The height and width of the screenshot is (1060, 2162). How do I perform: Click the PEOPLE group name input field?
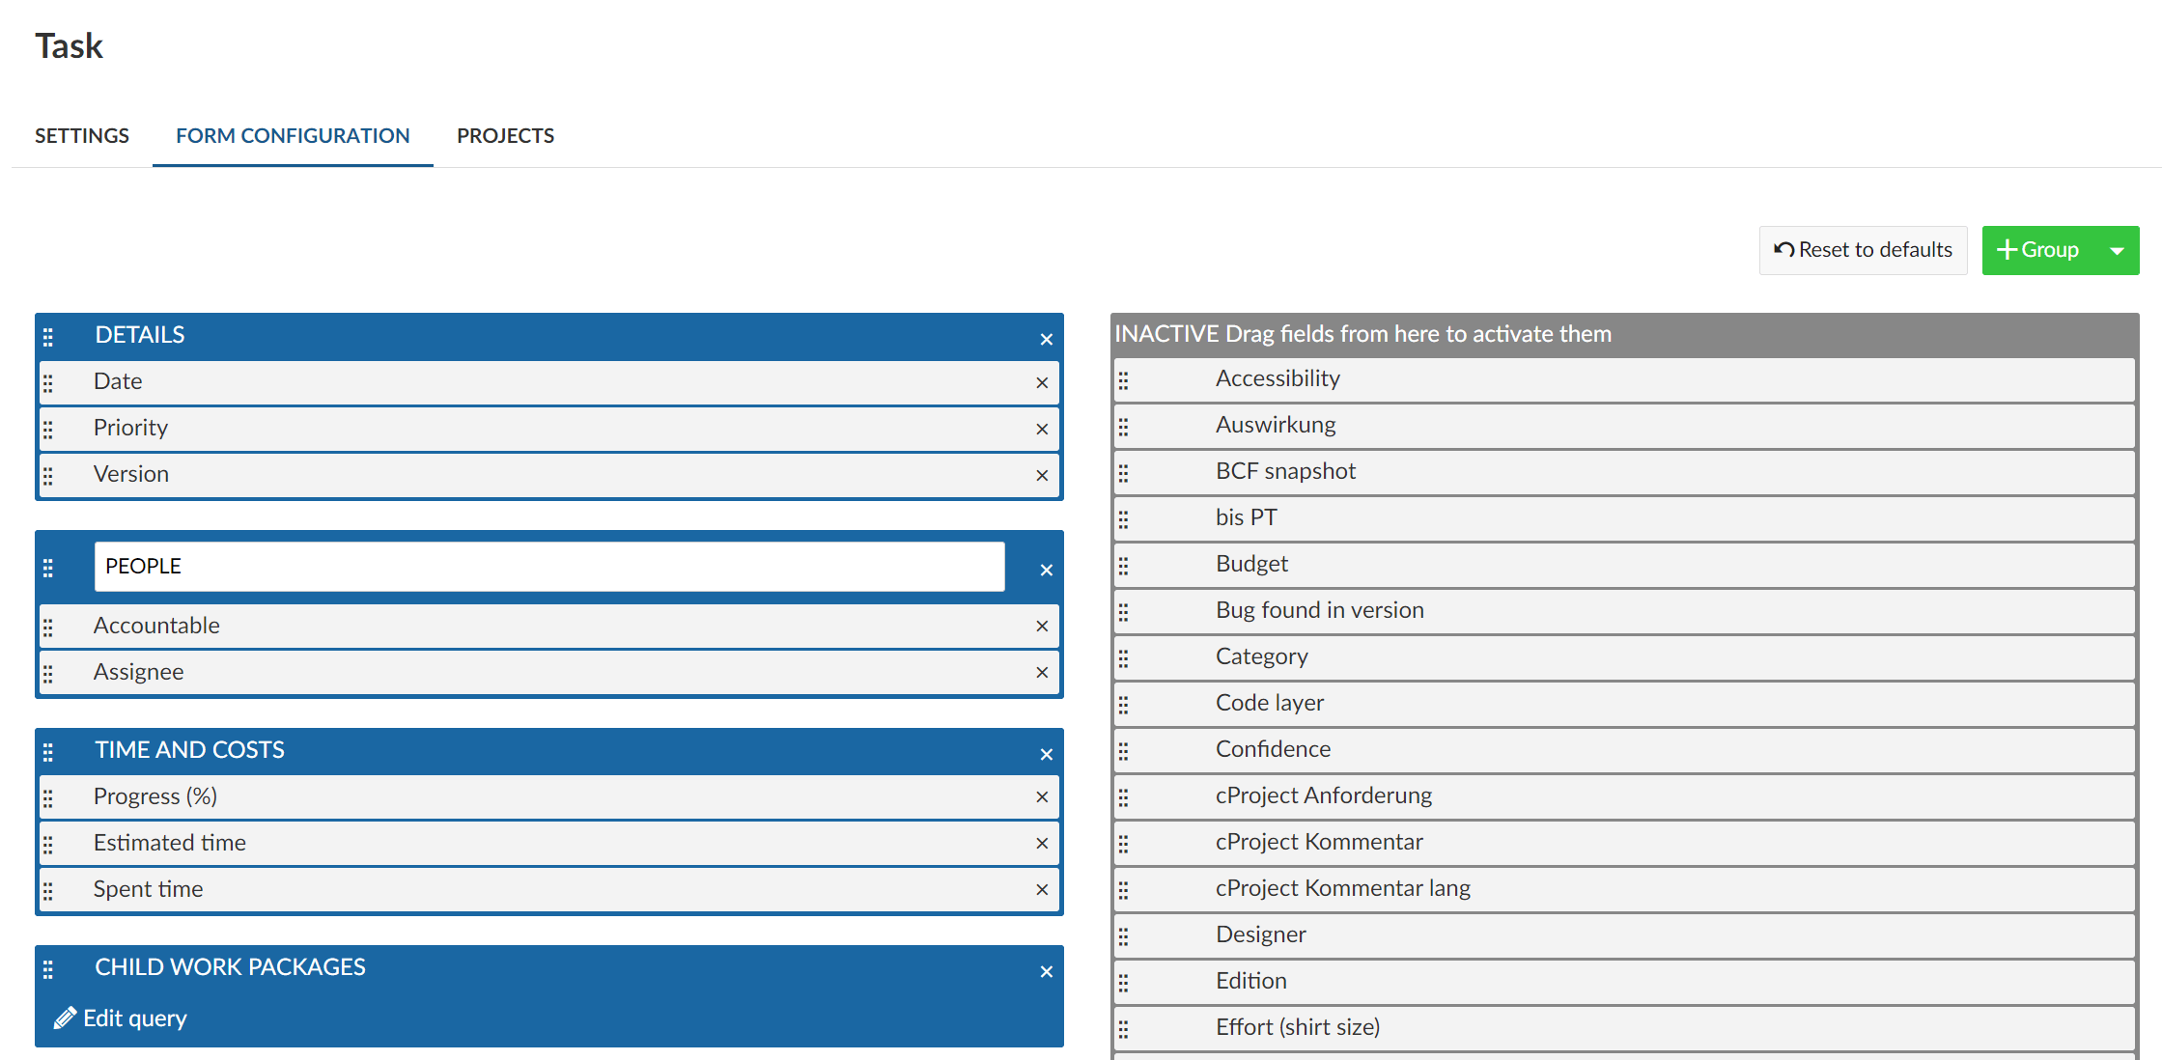coord(550,564)
